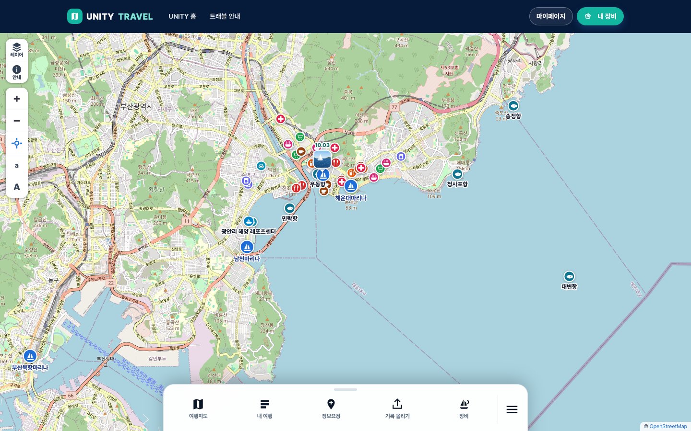Viewport: 691px width, 431px height.
Task: Open the 정보요청 tab
Action: pyautogui.click(x=331, y=409)
